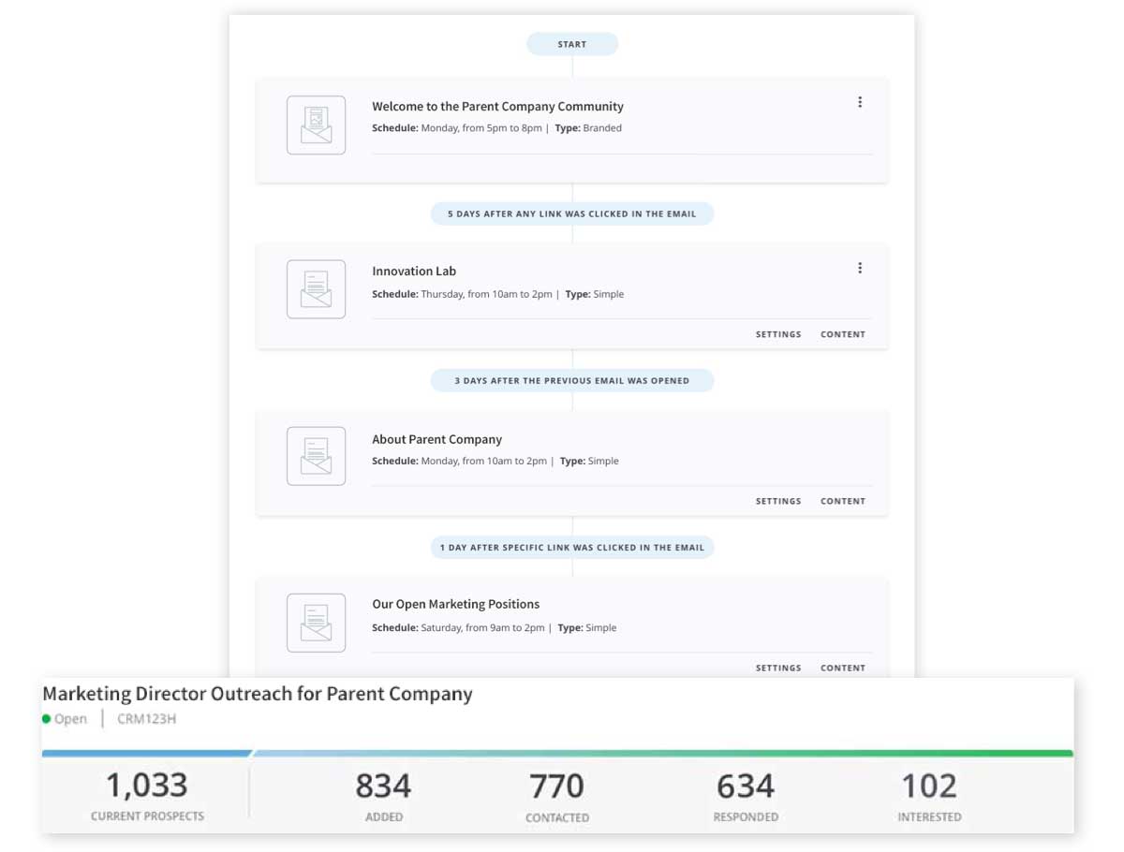
Task: Click the About Parent Company envelope icon
Action: click(316, 456)
